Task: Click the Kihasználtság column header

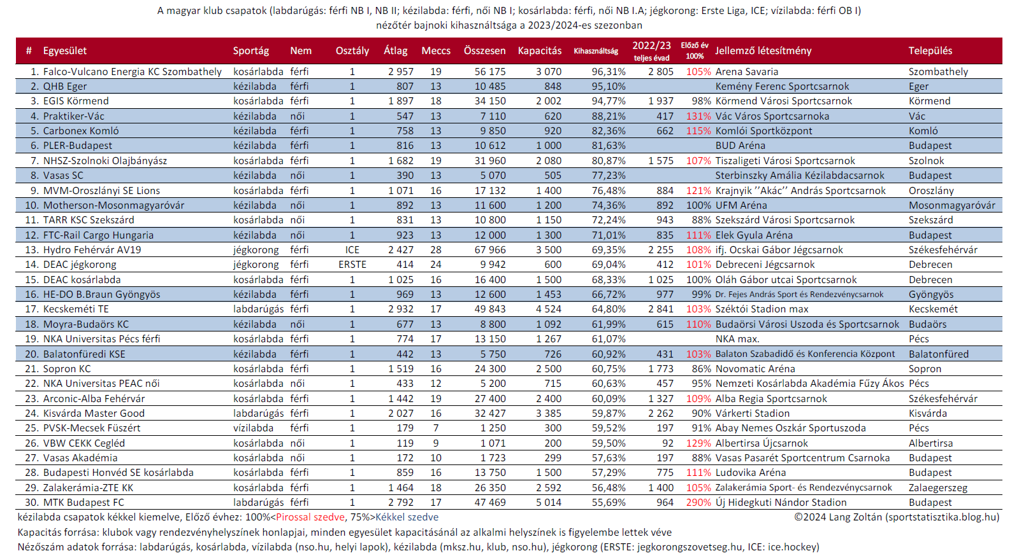Action: pos(596,51)
